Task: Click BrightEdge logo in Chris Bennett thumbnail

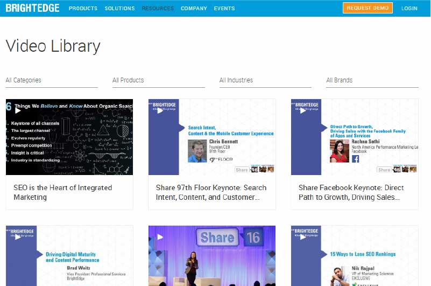Action: click(164, 106)
